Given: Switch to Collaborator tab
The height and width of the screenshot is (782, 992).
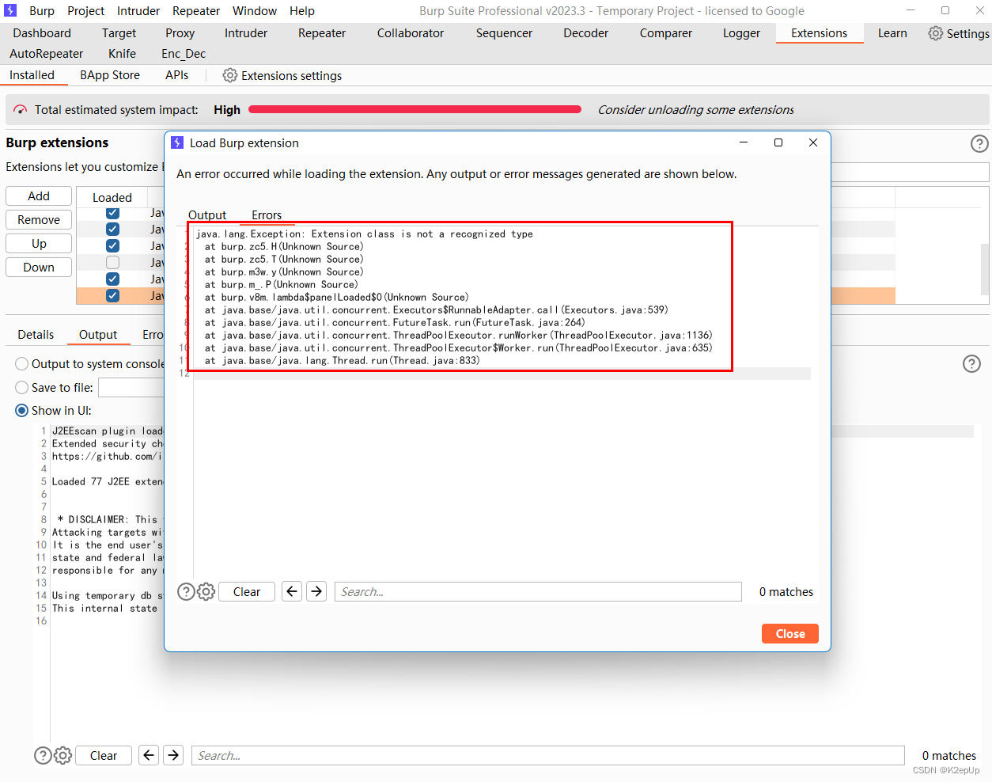Looking at the screenshot, I should click(411, 33).
